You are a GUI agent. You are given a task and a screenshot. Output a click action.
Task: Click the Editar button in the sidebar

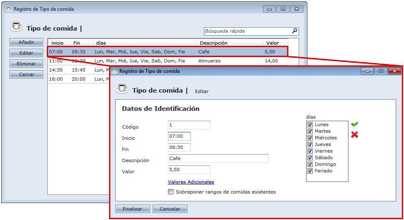coord(26,53)
